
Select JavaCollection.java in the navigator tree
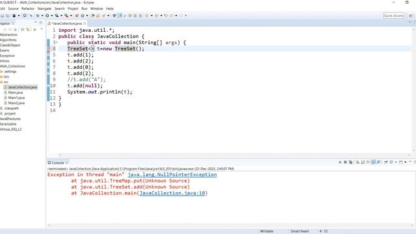20,87
